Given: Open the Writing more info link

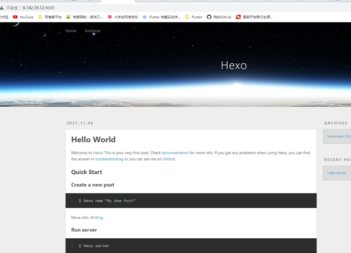Looking at the screenshot, I should (96, 217).
